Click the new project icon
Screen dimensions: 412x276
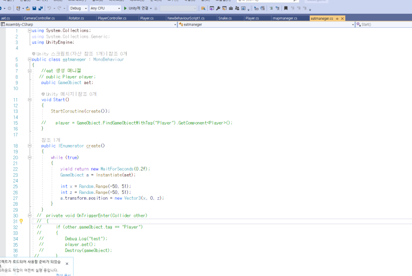pos(18,9)
